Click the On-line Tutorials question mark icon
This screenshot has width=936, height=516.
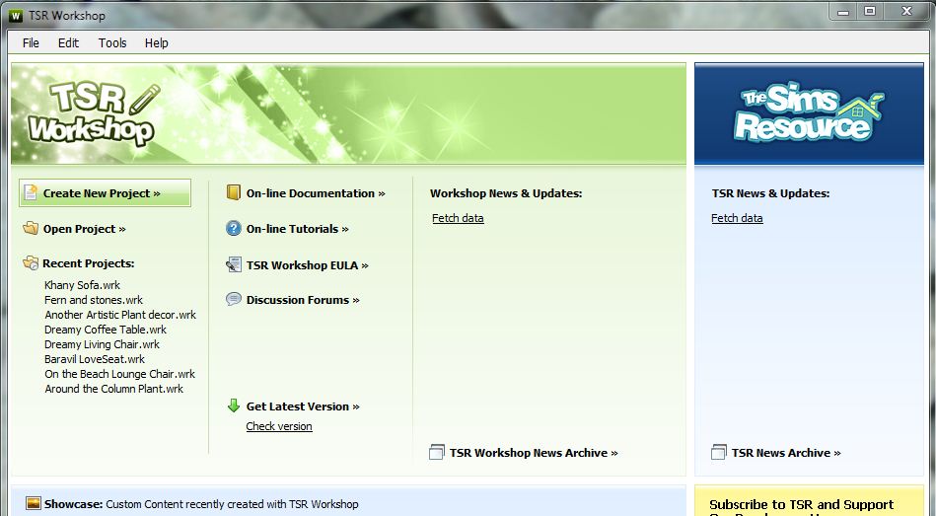tap(234, 228)
